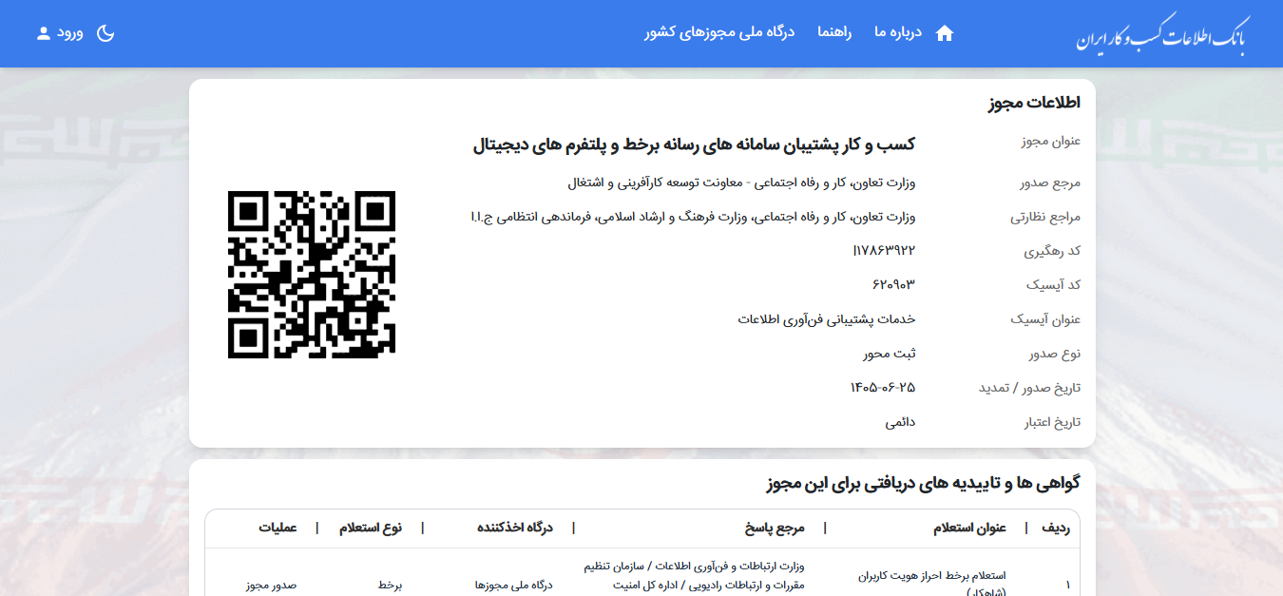Click the تاریخ صدور / تمدید label
Image resolution: width=1283 pixels, height=596 pixels.
1030,388
